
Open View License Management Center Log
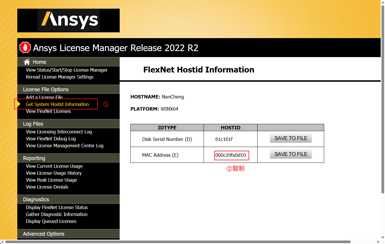(65, 146)
